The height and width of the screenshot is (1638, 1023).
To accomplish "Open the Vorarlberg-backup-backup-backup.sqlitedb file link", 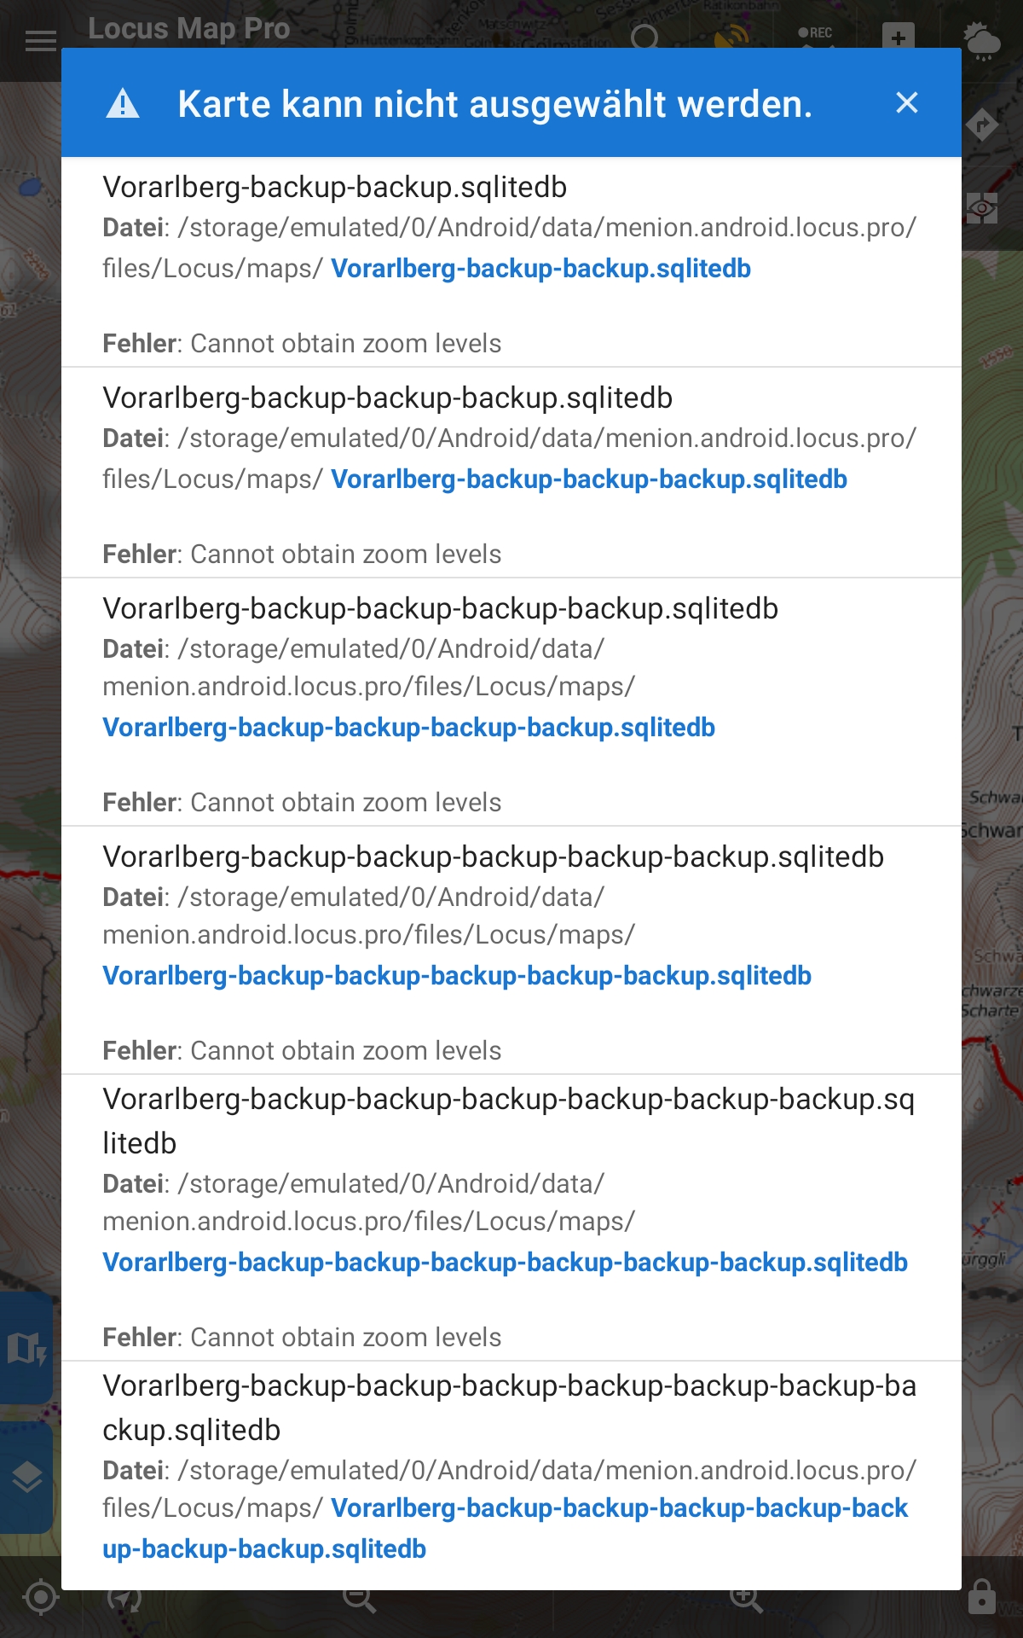I will pos(588,479).
